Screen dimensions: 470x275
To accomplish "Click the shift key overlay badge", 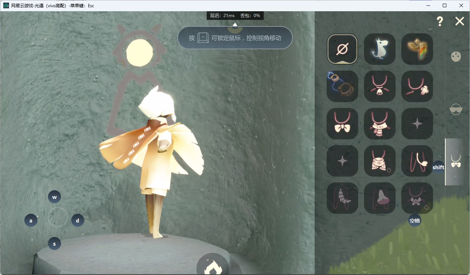I will [x=438, y=167].
